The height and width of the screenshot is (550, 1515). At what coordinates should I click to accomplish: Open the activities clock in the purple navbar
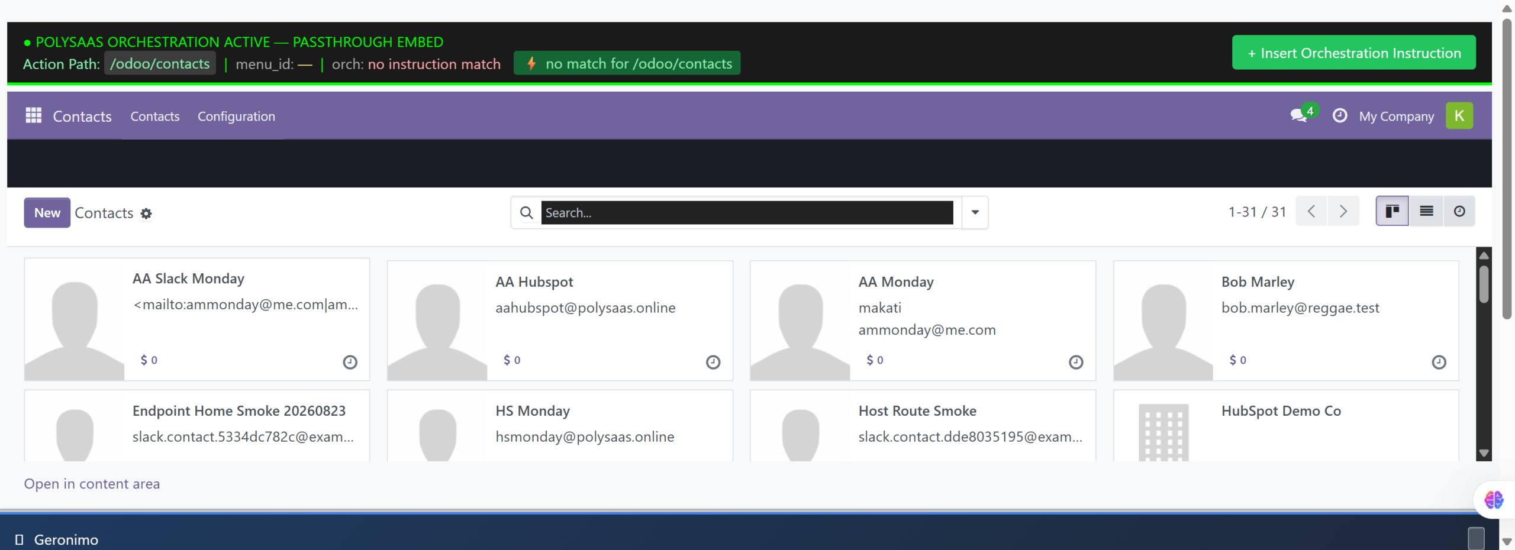click(1340, 115)
